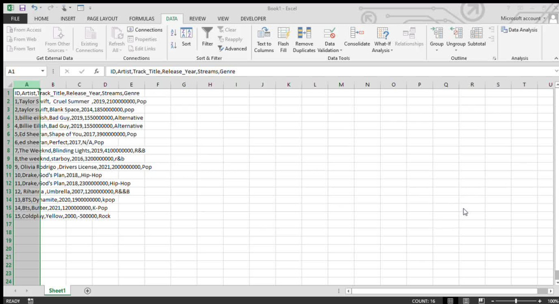Viewport: 559px width, 304px height.
Task: Open the Outline dialog launcher
Action: (x=494, y=59)
